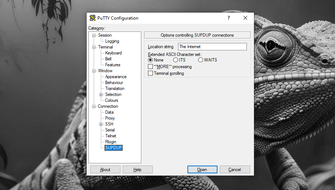Click the title bar help question mark
This screenshot has width=335, height=190.
click(x=228, y=18)
